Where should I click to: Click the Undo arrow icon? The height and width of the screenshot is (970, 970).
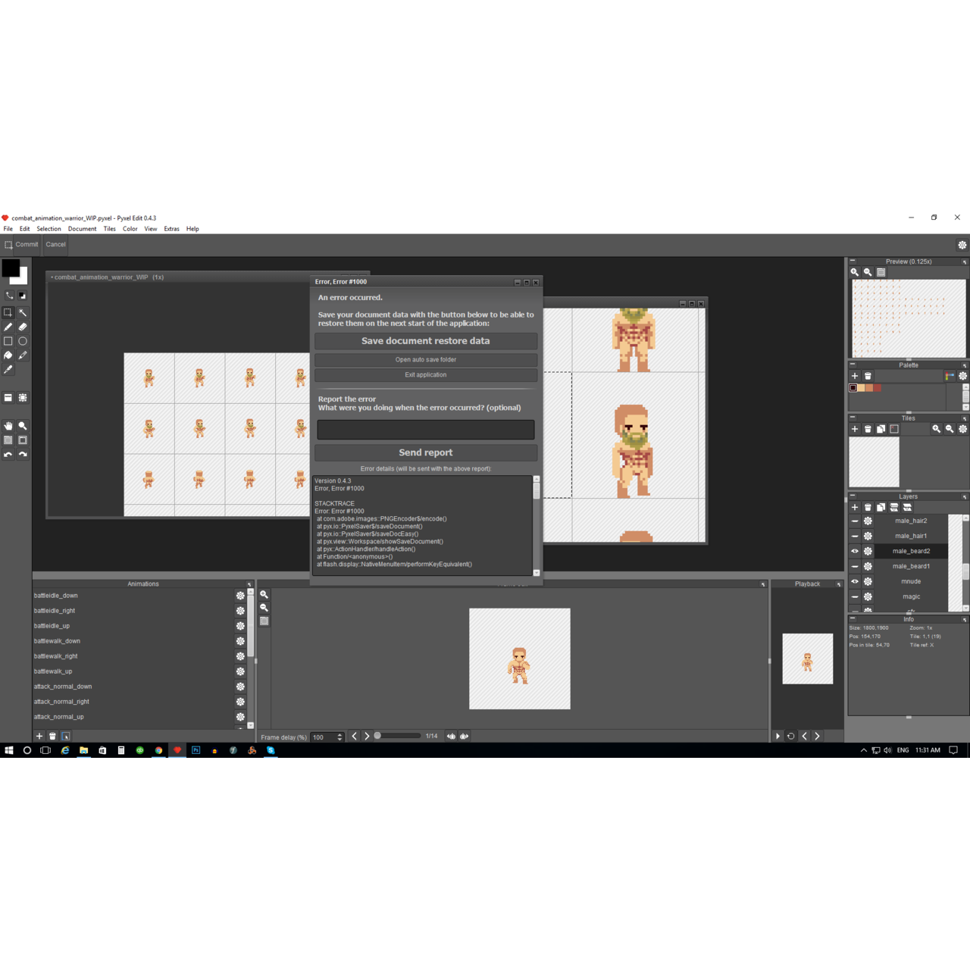[8, 455]
